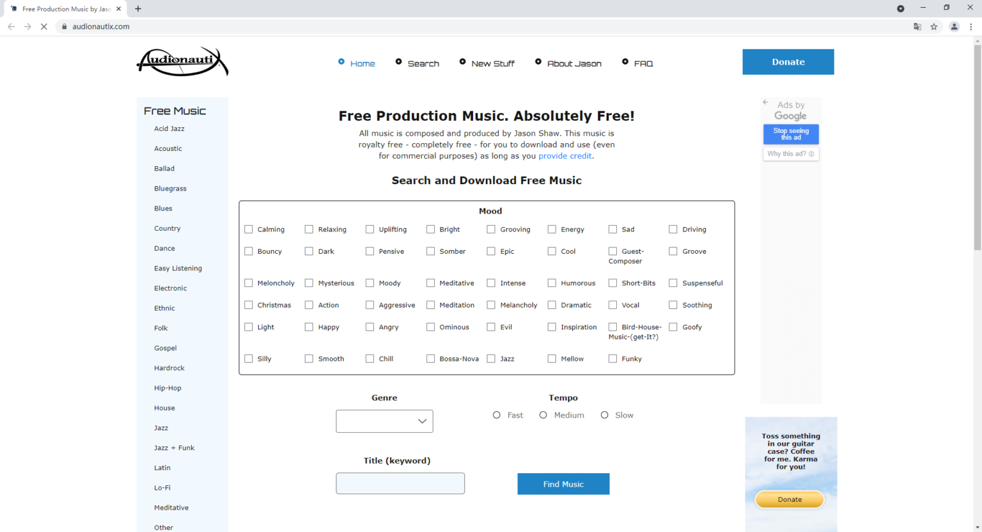Open Chrome's three-dot menu
Viewport: 982px width, 532px height.
tap(971, 26)
